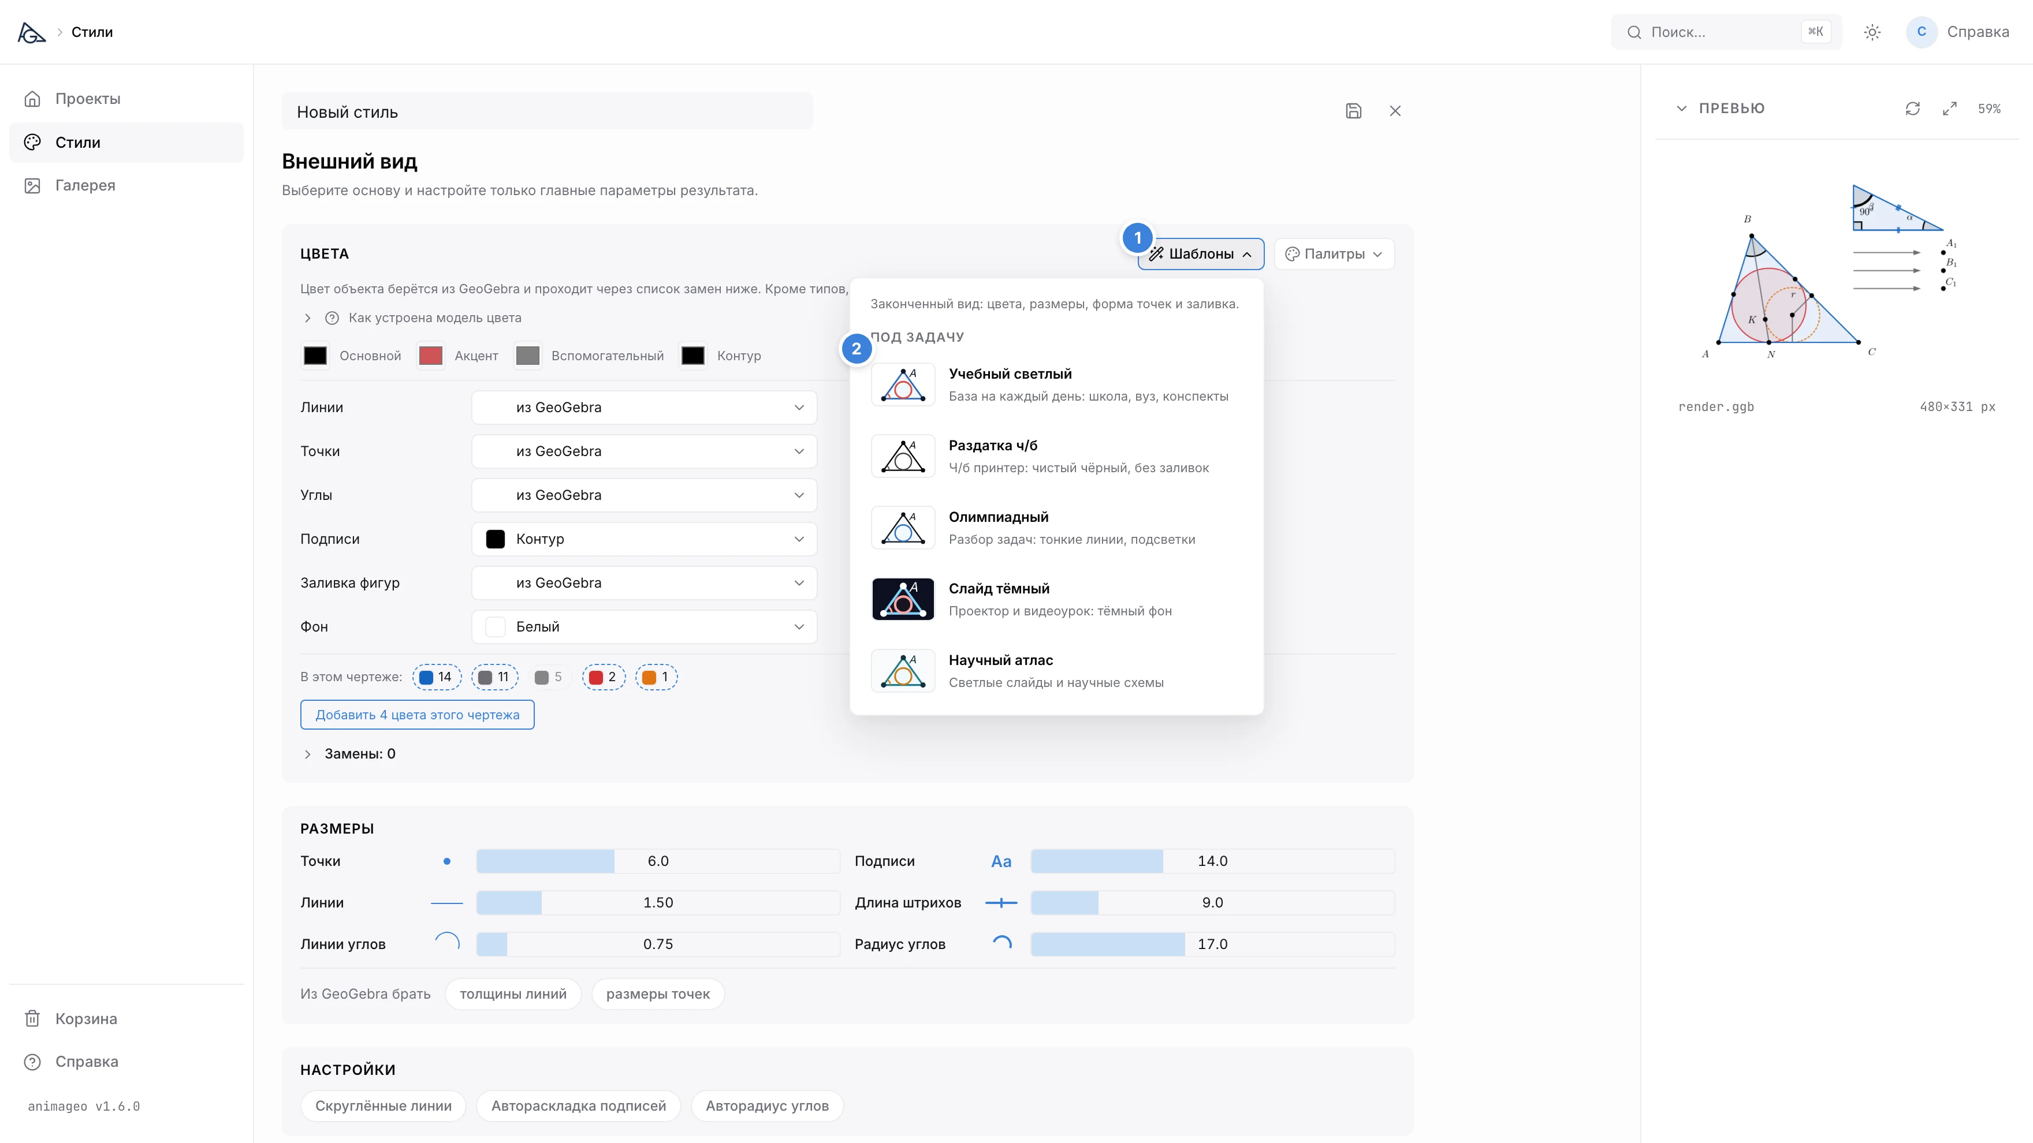Enable taking толщины линий from GeoGebra
The image size is (2033, 1143).
point(513,994)
